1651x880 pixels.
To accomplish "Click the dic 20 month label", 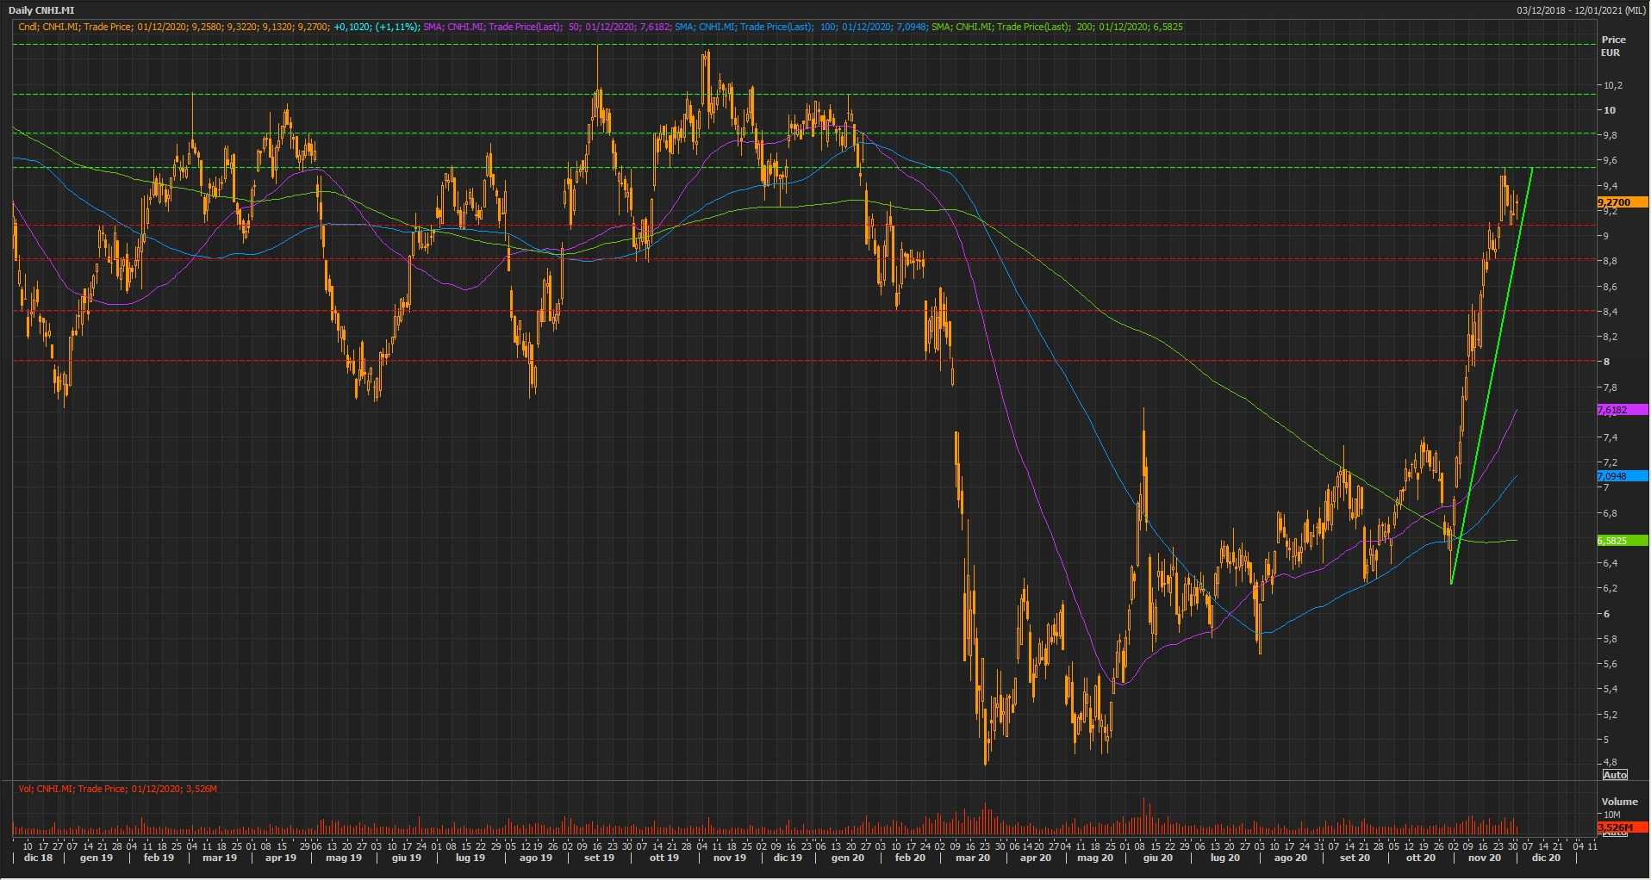I will [1546, 858].
